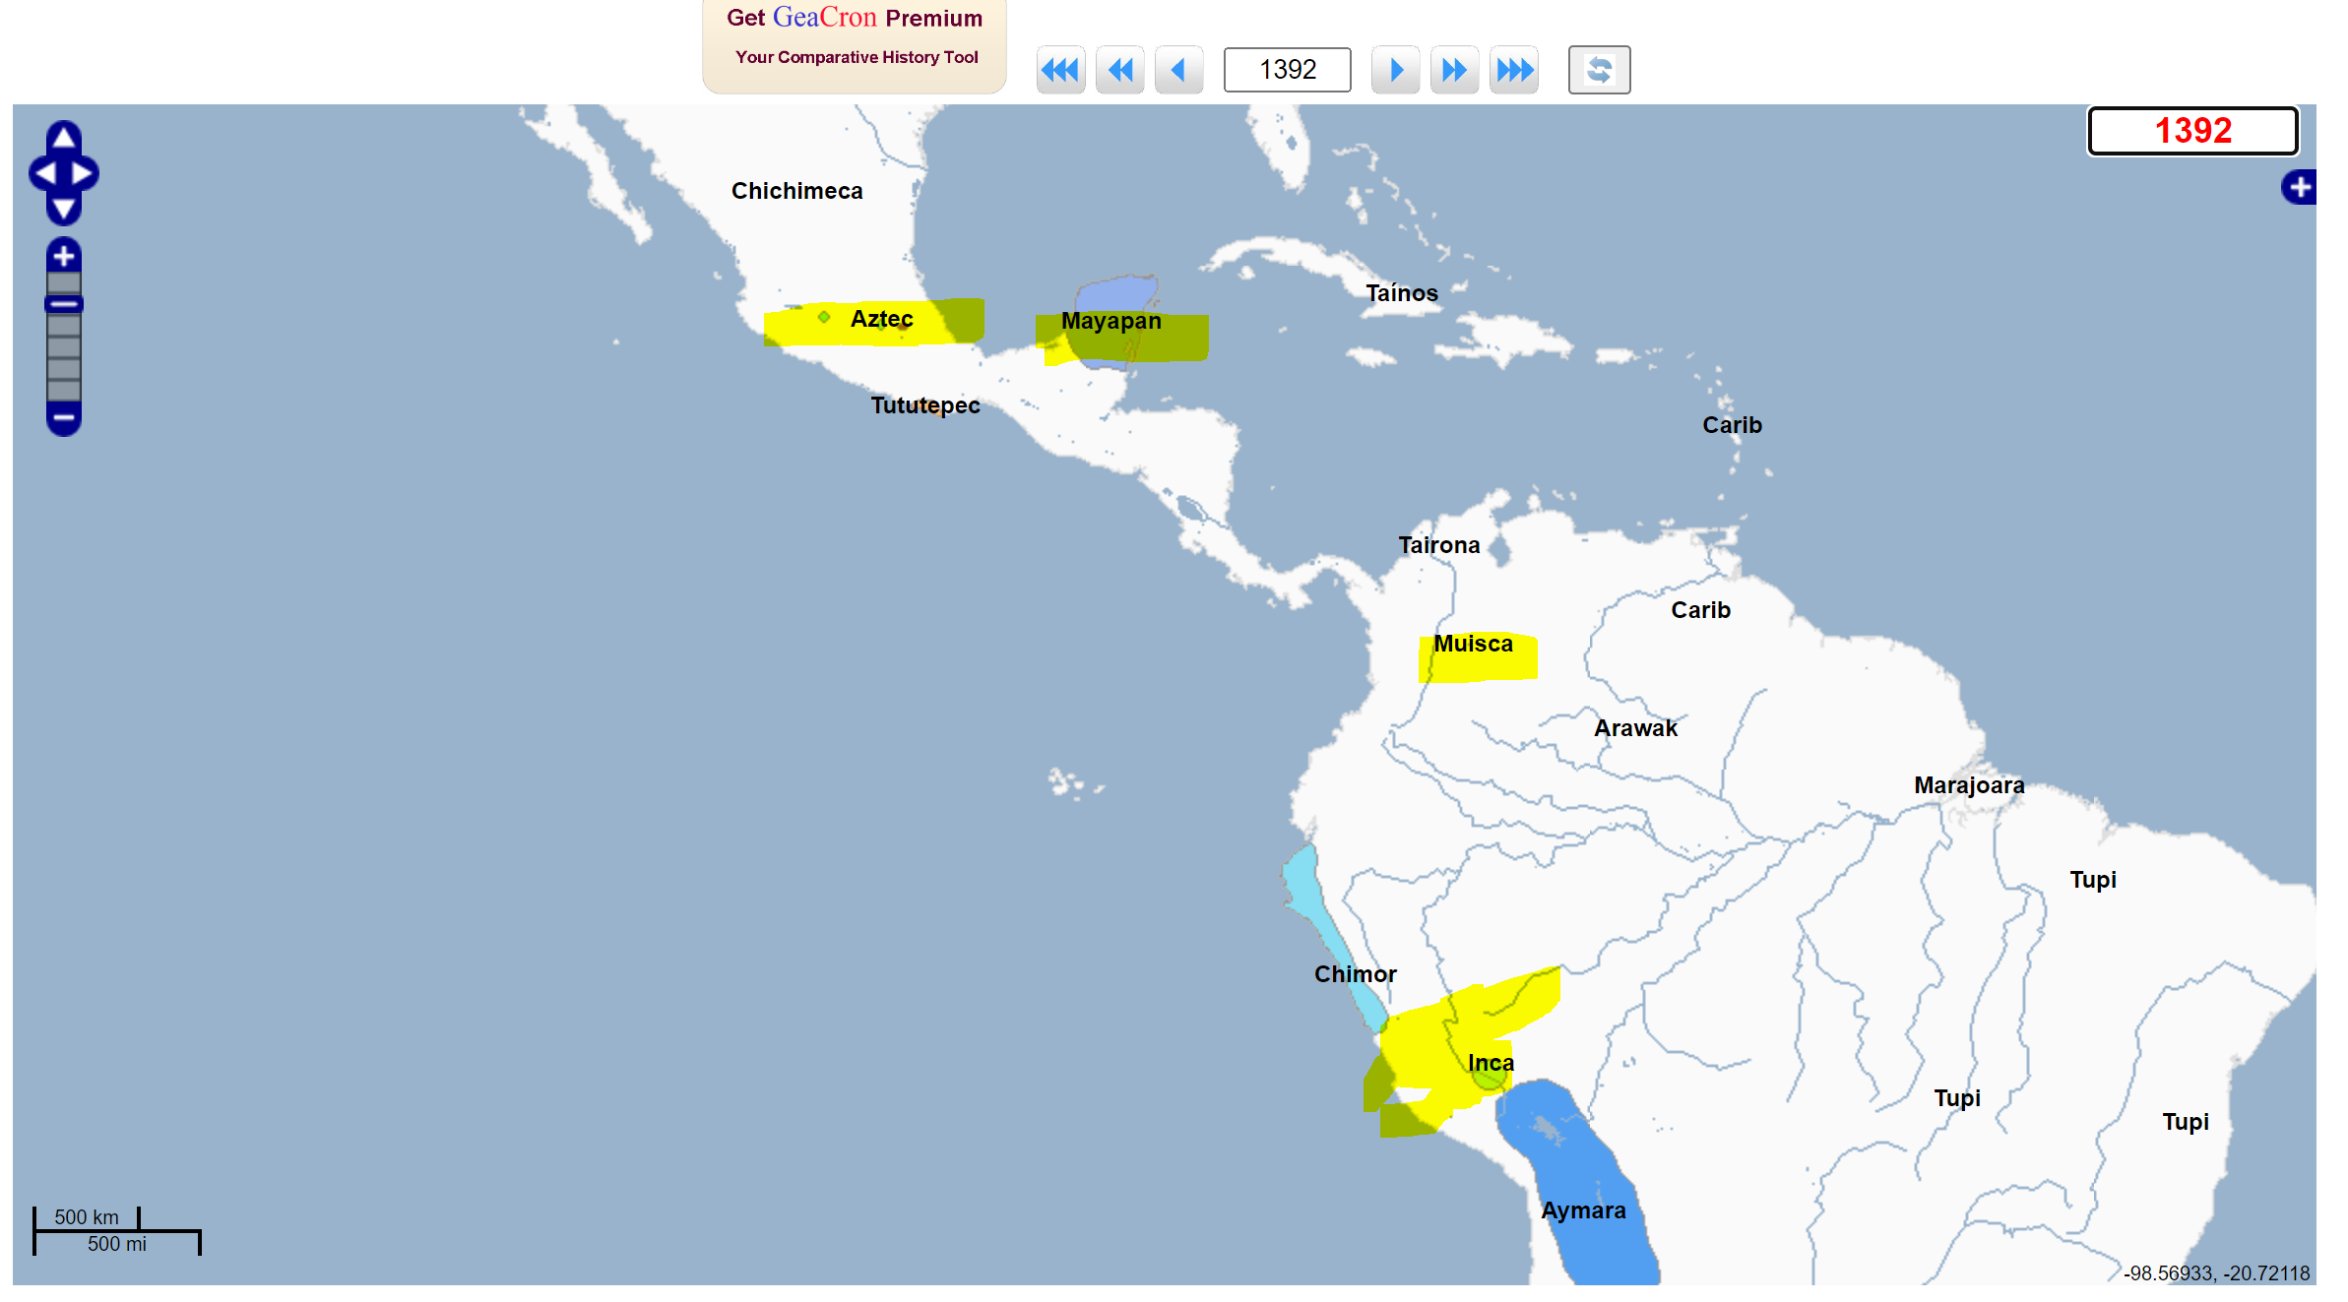Step back one year with single arrow
This screenshot has height=1302, width=2348.
coord(1178,70)
